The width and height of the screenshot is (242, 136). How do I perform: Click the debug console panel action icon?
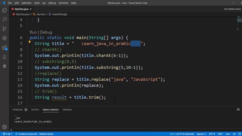coord(238,110)
